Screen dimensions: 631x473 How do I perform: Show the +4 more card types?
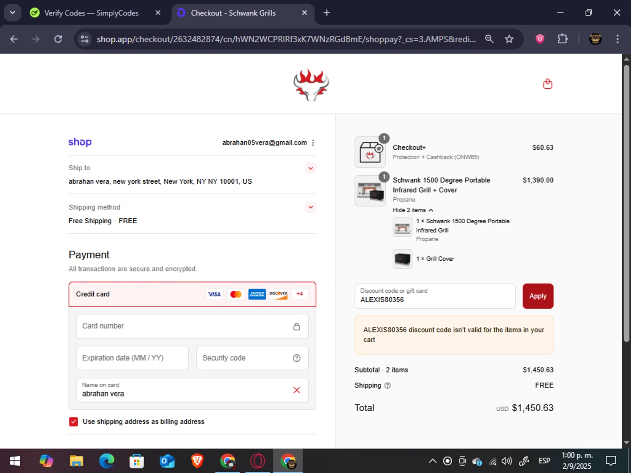tap(300, 294)
